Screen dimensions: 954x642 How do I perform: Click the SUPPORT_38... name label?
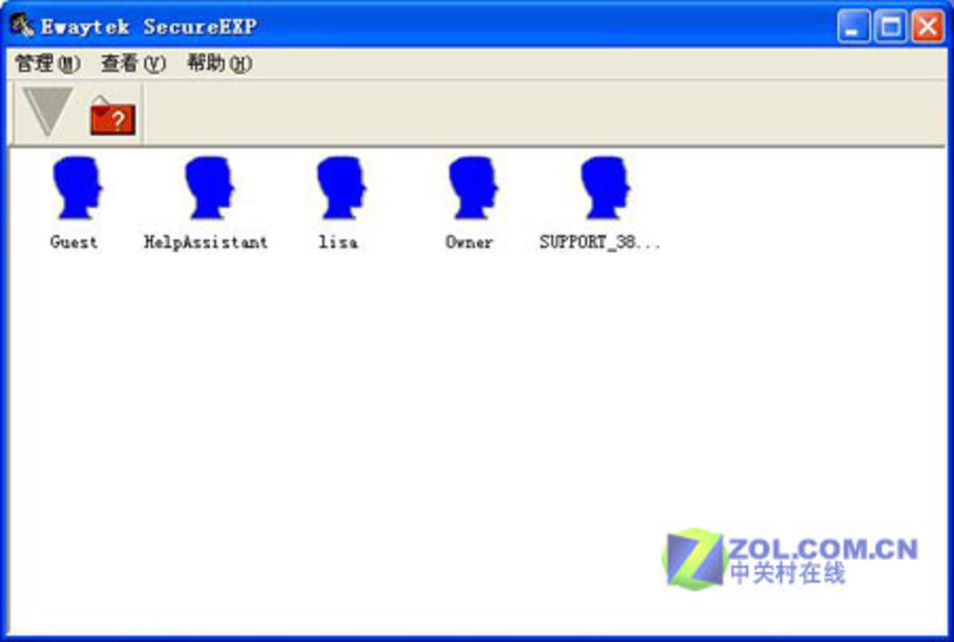[x=600, y=242]
